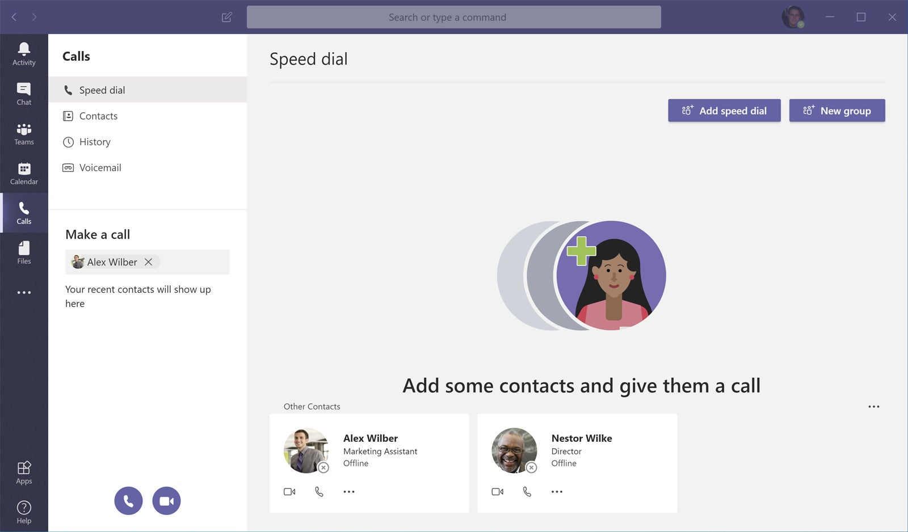The height and width of the screenshot is (532, 908).
Task: Click the new chat compose icon
Action: 226,17
